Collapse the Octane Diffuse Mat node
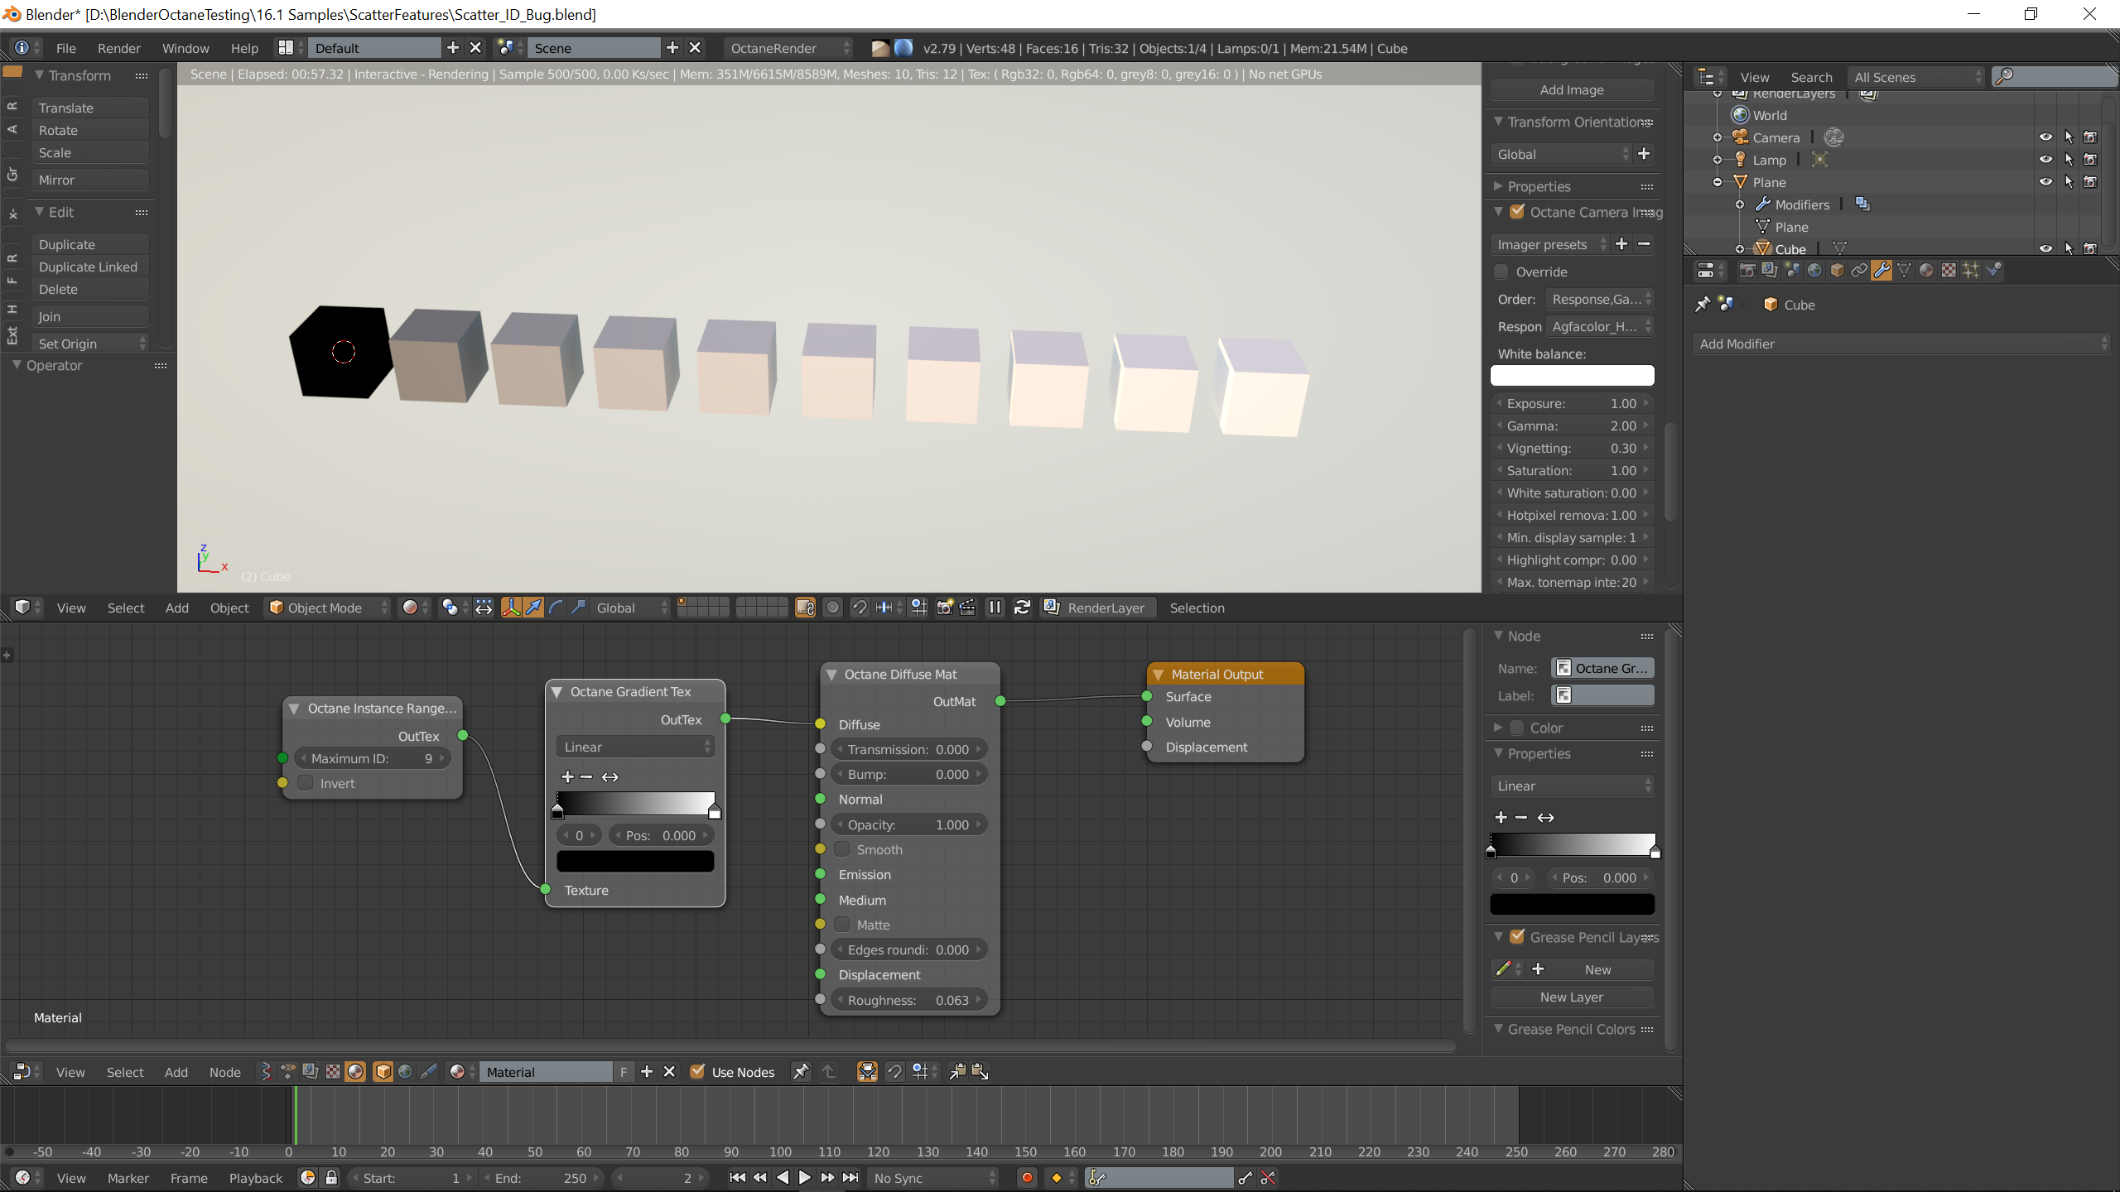 pyautogui.click(x=831, y=675)
